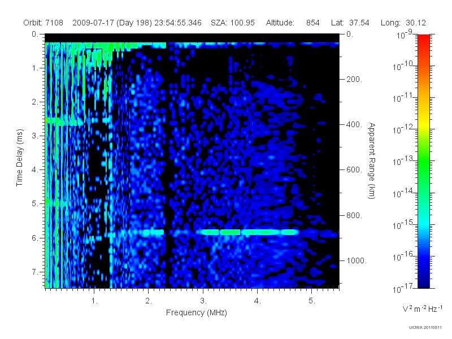Click the 6. time delay tick label
452x339 pixels.
[x=35, y=238]
